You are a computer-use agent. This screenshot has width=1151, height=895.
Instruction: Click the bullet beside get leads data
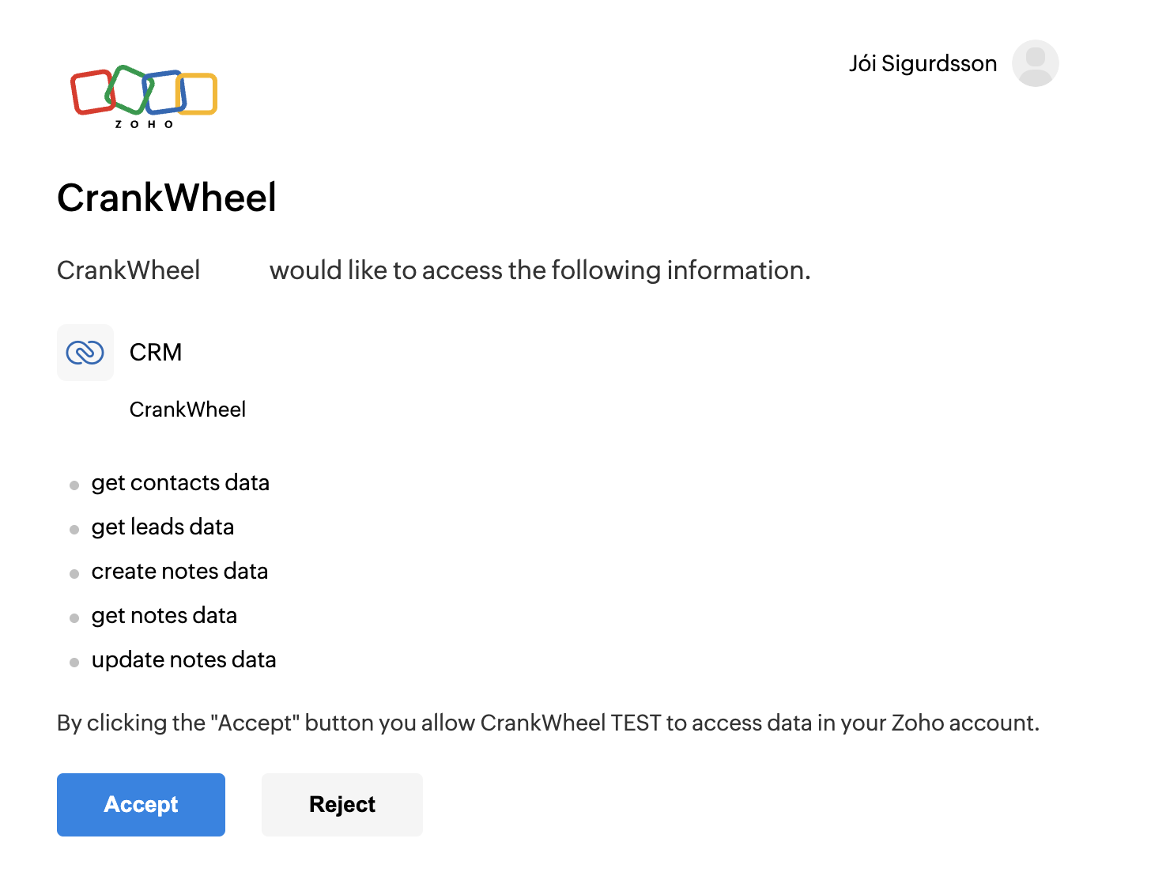[x=74, y=530]
